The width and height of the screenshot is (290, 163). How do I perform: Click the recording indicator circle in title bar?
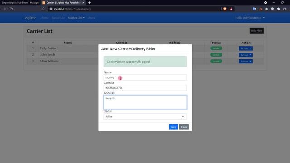(266, 3)
